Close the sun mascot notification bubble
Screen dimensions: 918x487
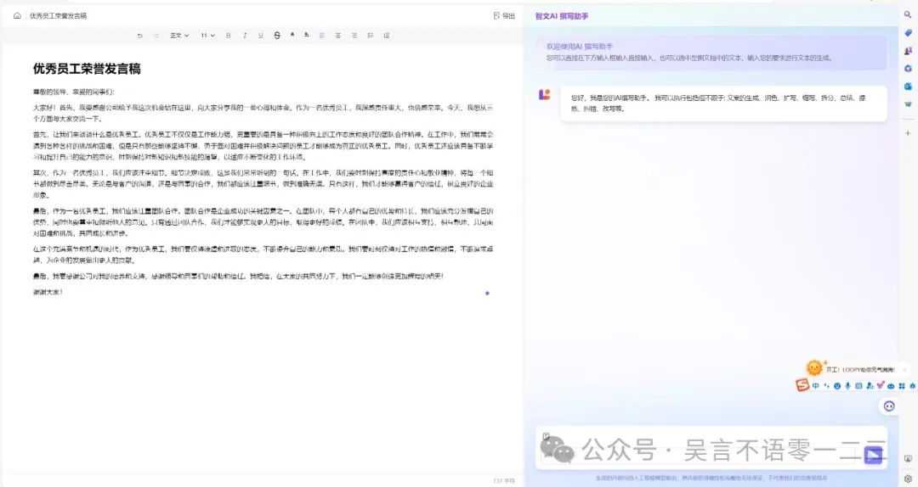[x=904, y=369]
